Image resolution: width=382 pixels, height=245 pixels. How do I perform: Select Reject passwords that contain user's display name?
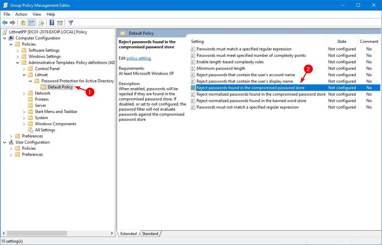coord(245,81)
